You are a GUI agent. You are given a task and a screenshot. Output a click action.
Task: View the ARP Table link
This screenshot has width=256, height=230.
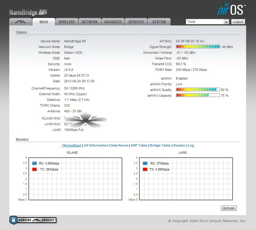click(x=138, y=145)
